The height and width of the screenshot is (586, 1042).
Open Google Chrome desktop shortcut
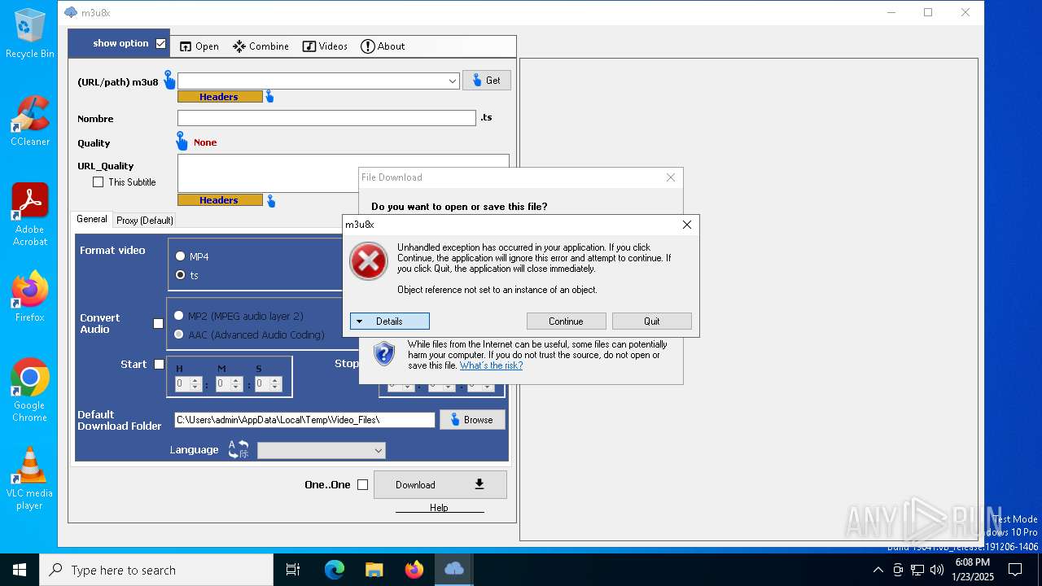click(29, 390)
